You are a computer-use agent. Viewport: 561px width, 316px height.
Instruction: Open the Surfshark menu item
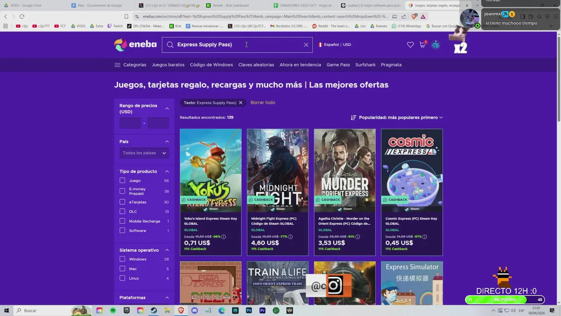tap(366, 65)
